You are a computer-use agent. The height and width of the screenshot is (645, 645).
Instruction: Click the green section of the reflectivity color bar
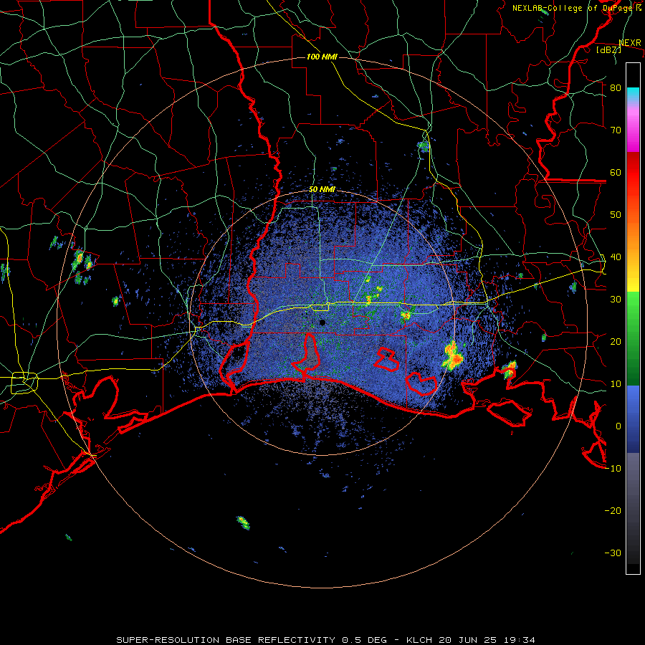[633, 338]
